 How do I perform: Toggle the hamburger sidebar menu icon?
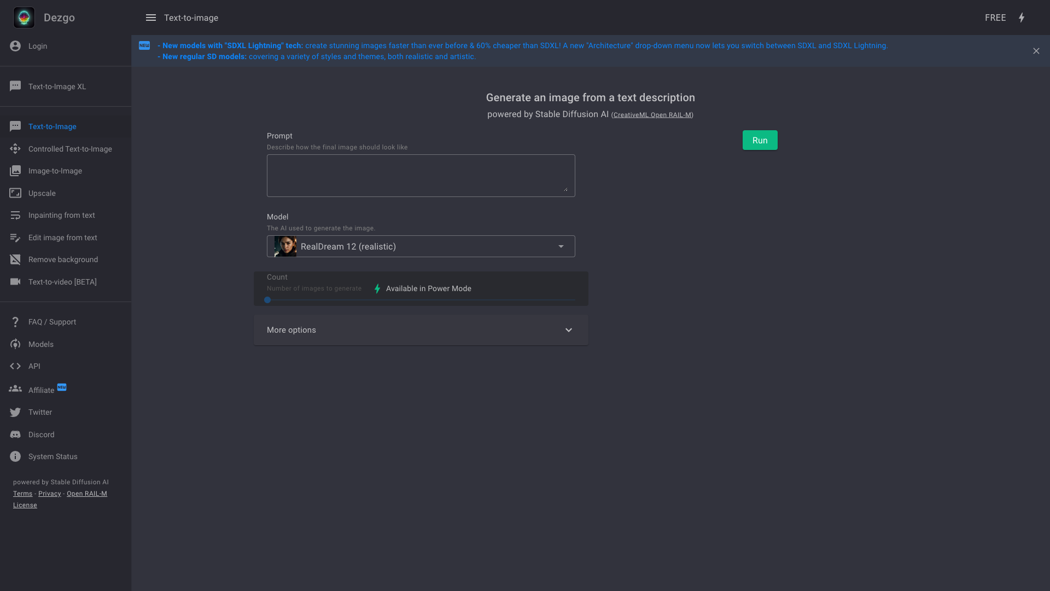click(x=151, y=18)
